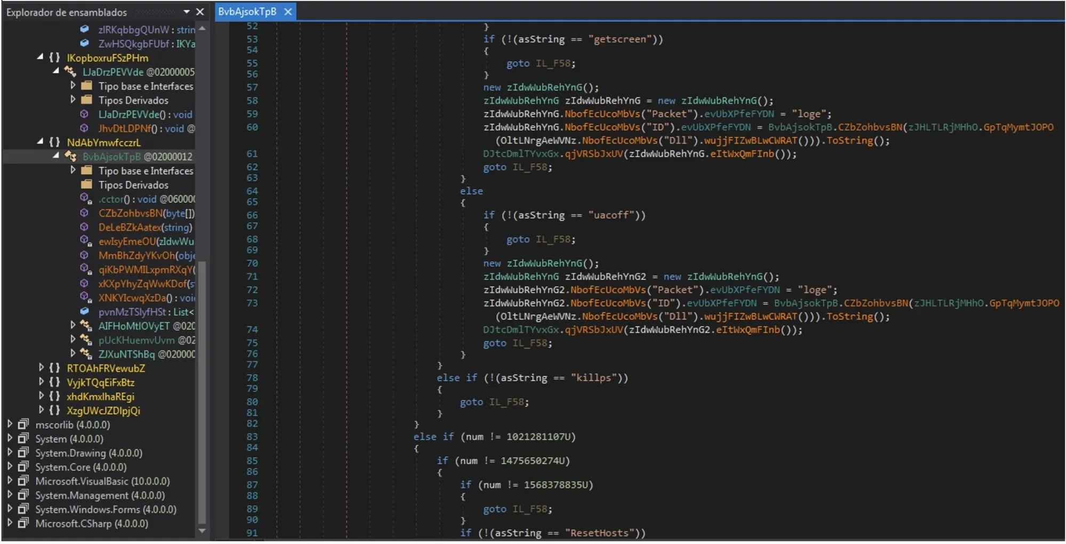The image size is (1066, 544).
Task: Click the field icon beside ZwHSQkgbFUbf
Action: click(x=84, y=43)
